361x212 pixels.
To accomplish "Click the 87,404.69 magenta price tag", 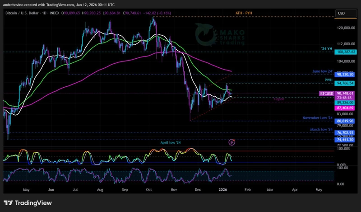I will click(x=347, y=108).
